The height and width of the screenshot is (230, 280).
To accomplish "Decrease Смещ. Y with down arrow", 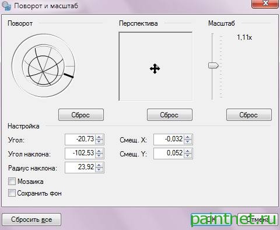I will (x=188, y=156).
